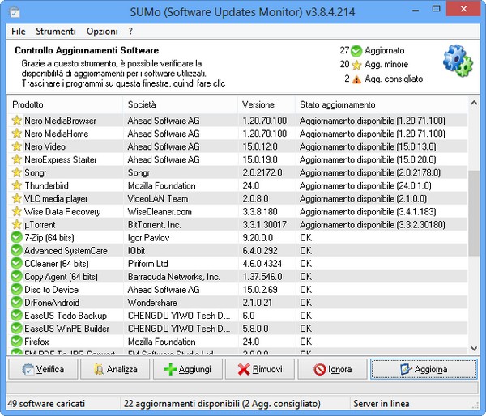Viewport: 486px width, 416px height.
Task: Click the blue and green gears logo
Action: coord(458,61)
